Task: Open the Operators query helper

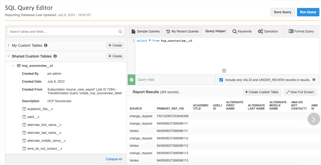Action: coord(268,31)
